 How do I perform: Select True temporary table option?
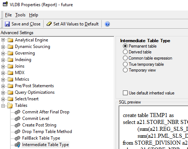coord(125,64)
